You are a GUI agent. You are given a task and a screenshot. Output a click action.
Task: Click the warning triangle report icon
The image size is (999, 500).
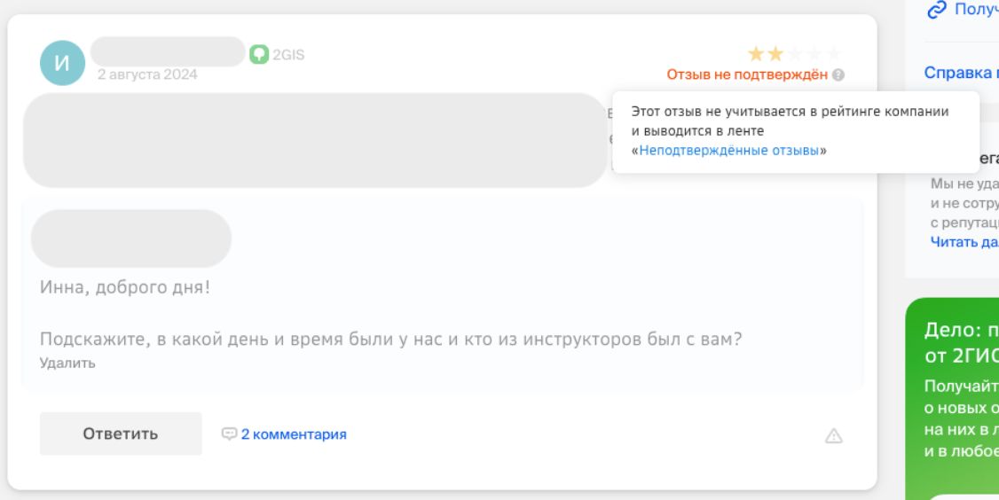click(833, 435)
